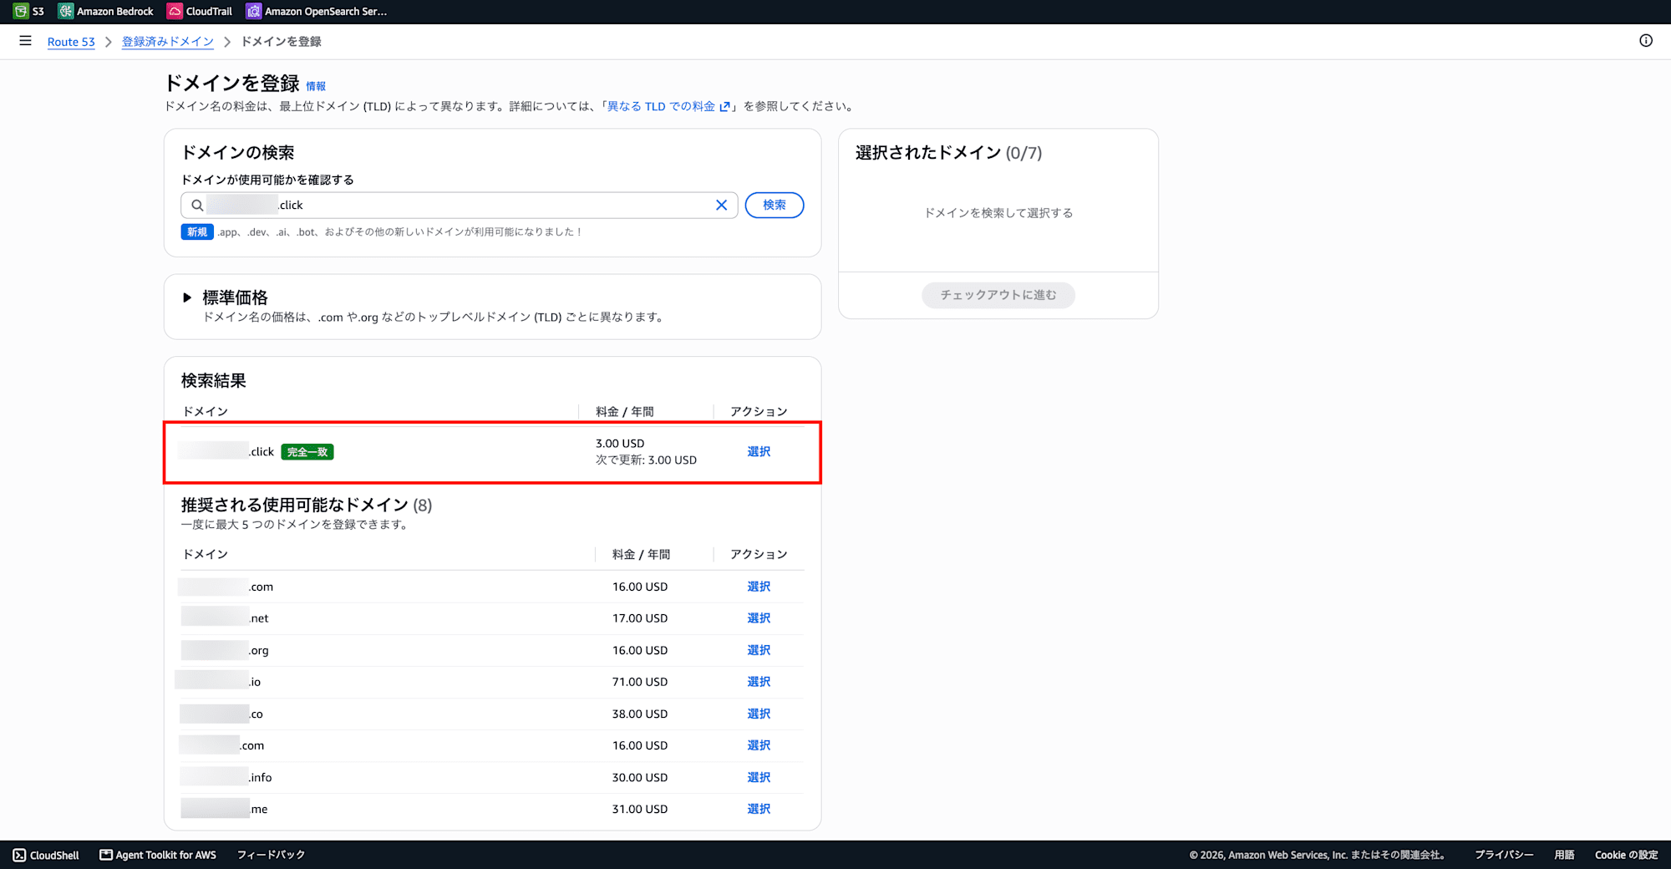
Task: Click チェックアウトに進む button
Action: click(998, 295)
